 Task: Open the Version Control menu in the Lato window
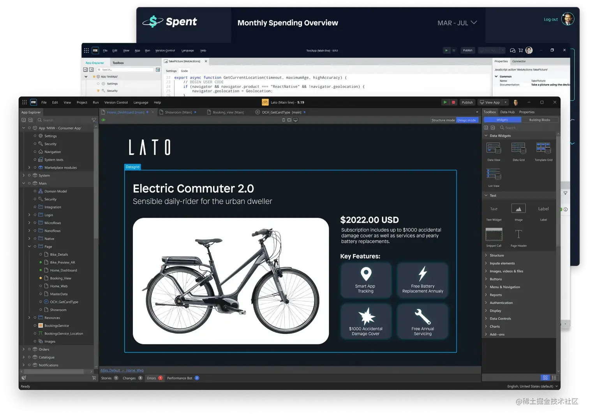pyautogui.click(x=116, y=102)
